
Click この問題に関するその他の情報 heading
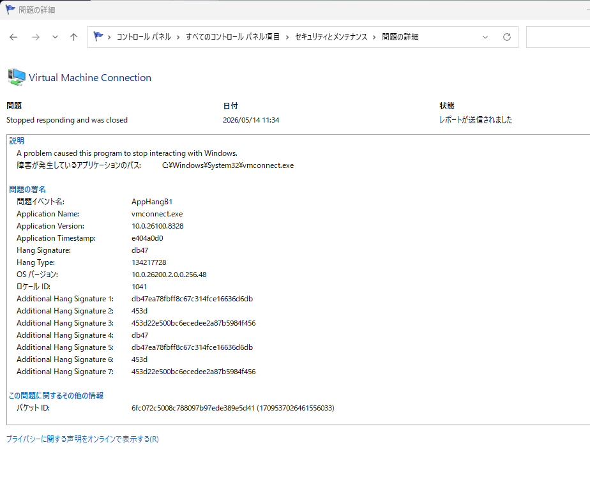click(x=56, y=395)
